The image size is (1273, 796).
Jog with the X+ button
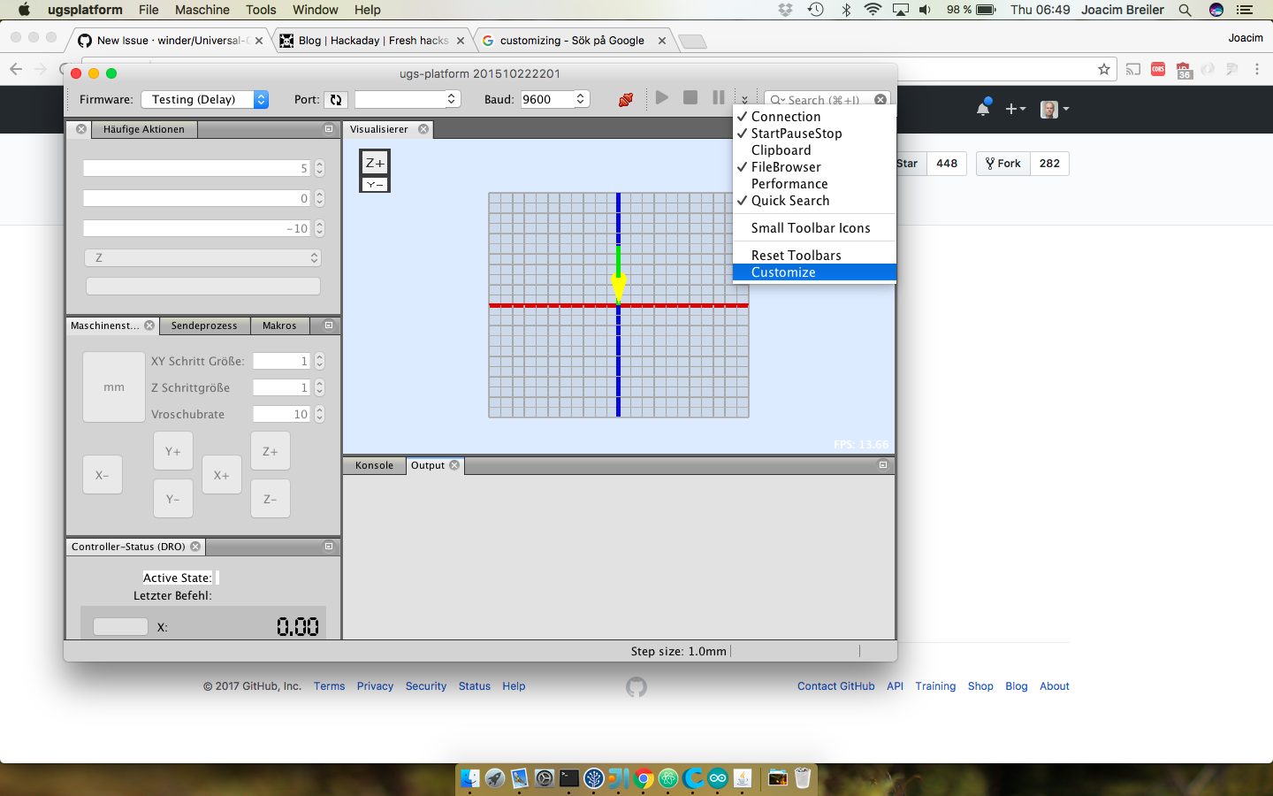222,475
